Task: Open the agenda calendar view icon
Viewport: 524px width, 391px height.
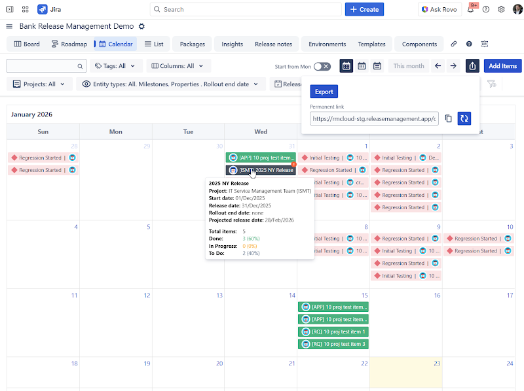Action: coord(377,66)
